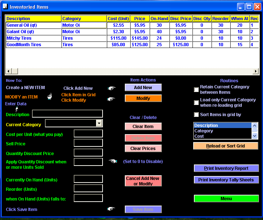Click the $85.00 cost cell

(118, 45)
